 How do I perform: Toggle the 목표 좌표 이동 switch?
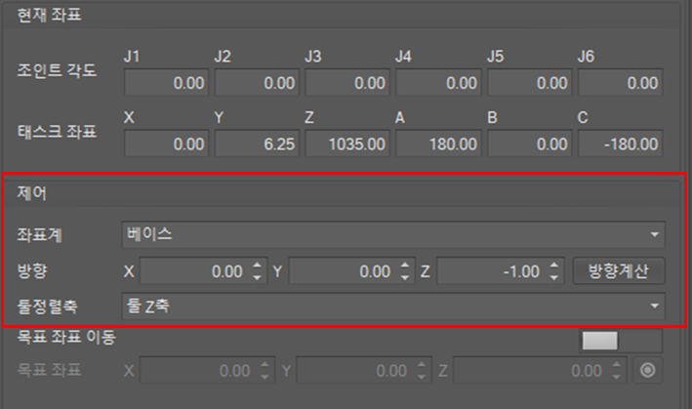tap(621, 340)
